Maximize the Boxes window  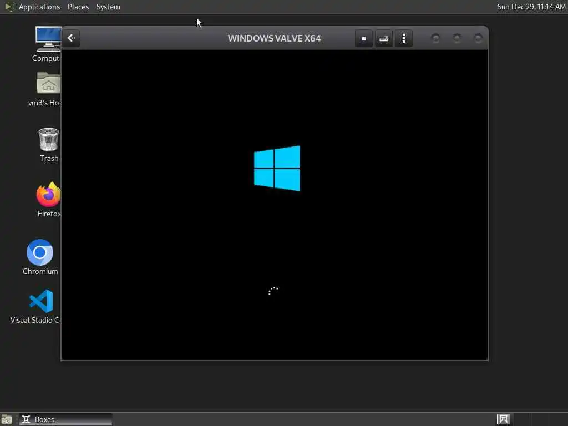pos(457,38)
